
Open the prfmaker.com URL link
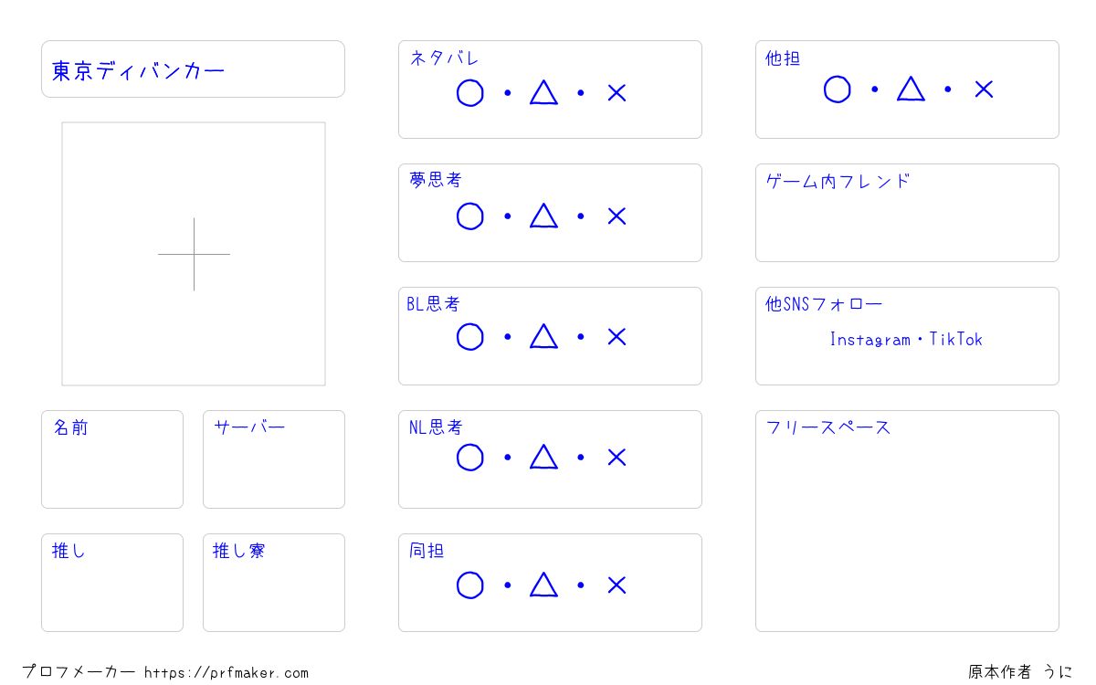[x=227, y=673]
